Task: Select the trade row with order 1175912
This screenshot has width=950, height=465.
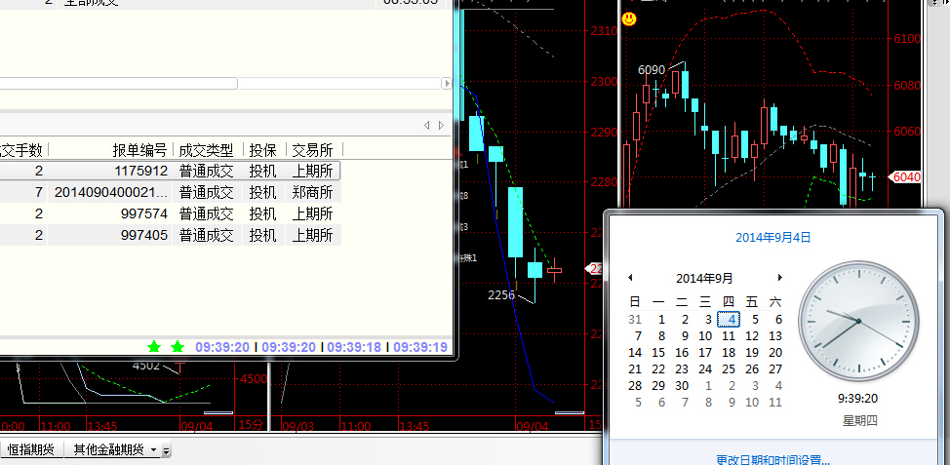Action: click(x=171, y=171)
